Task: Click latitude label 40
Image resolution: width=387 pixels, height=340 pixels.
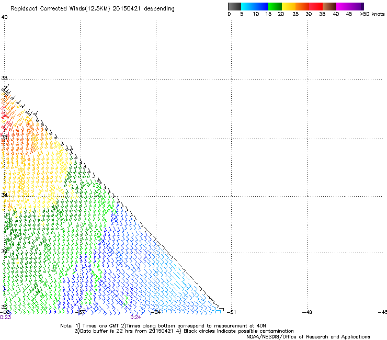Action: [x=4, y=17]
